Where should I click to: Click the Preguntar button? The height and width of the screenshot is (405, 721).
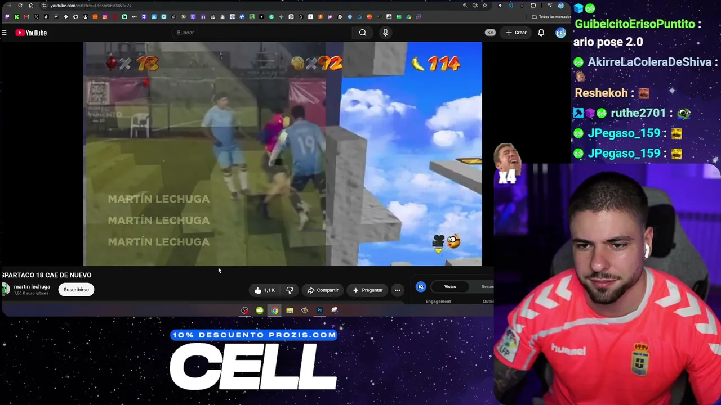click(x=368, y=290)
